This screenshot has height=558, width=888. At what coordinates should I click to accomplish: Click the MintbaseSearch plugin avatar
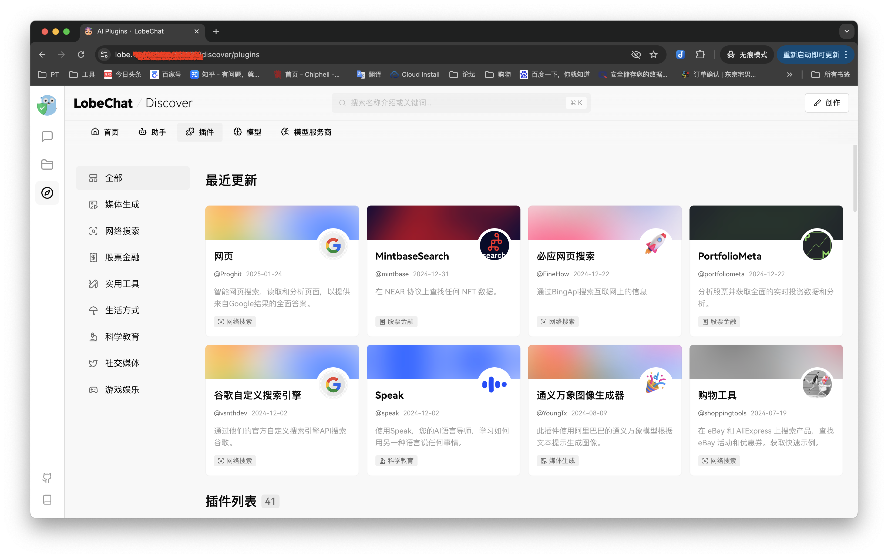pyautogui.click(x=494, y=245)
